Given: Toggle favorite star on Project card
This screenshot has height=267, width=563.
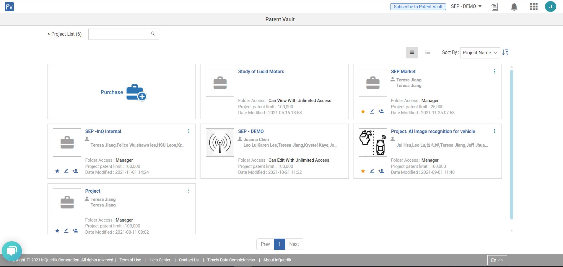Looking at the screenshot, I should pos(57,231).
